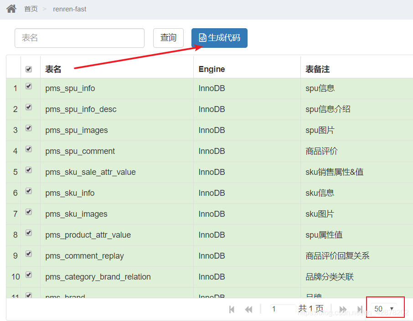Uncheck the pms_spu_info row checkbox
Screen dimensions: 413x321
pos(29,87)
